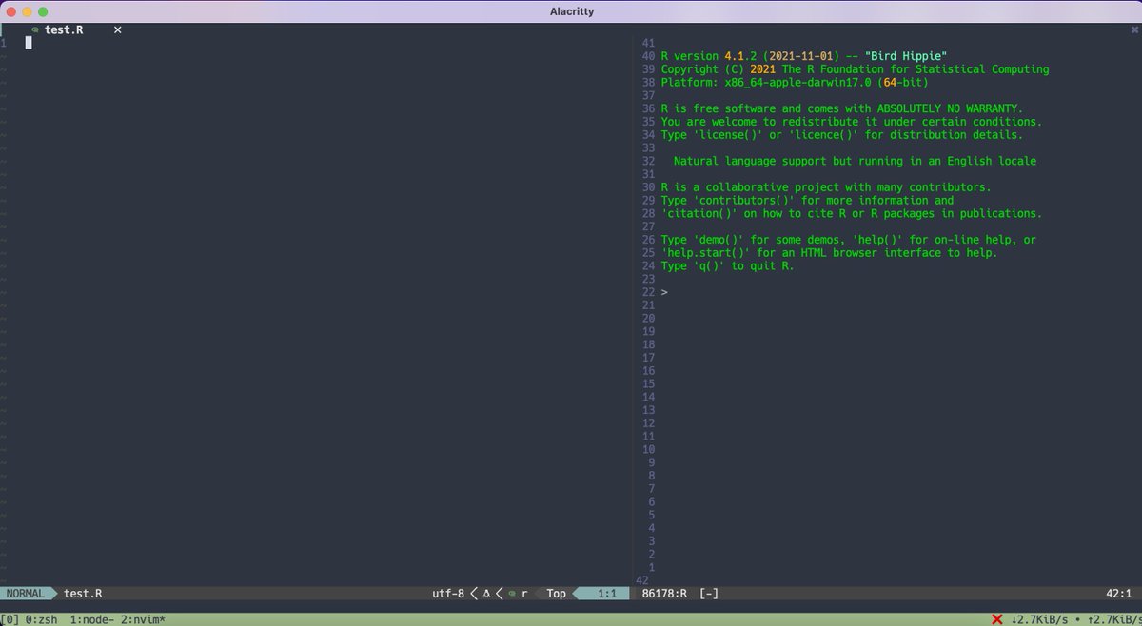The height and width of the screenshot is (626, 1142).
Task: Click the X at the far right of the tabline
Action: [x=1133, y=29]
